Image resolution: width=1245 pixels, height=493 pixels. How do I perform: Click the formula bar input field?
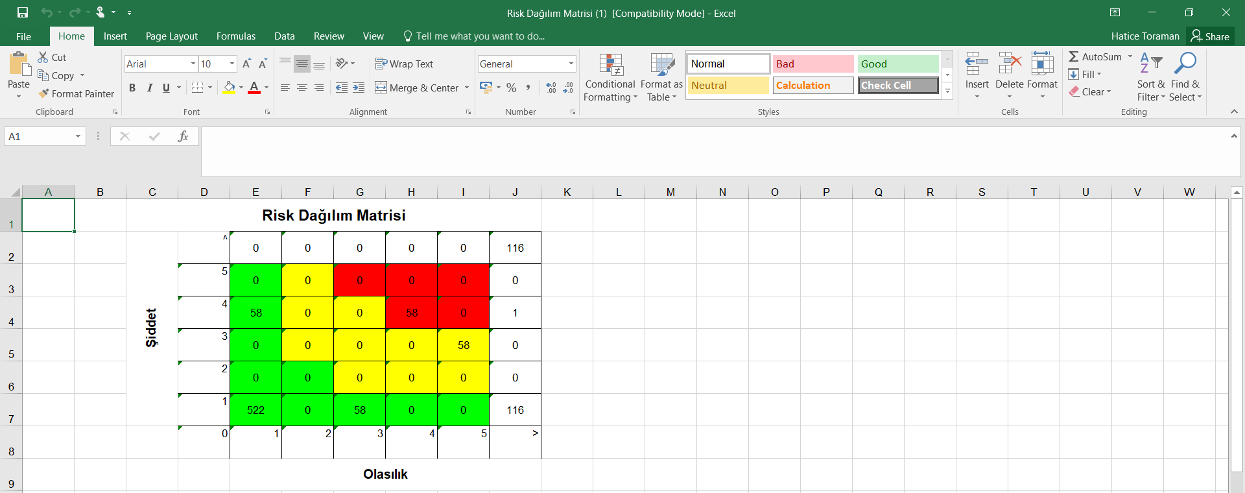[x=713, y=151]
